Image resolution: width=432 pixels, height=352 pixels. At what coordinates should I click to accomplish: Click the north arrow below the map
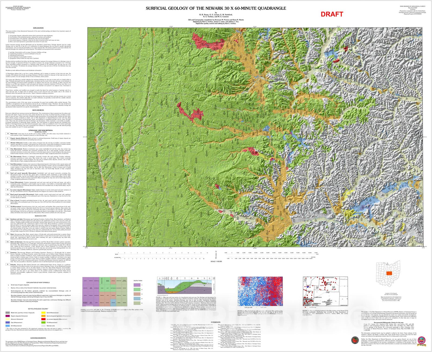point(216,254)
